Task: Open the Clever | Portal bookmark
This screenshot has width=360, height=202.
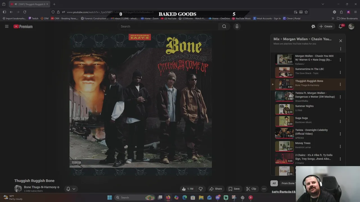Action: tap(292, 19)
